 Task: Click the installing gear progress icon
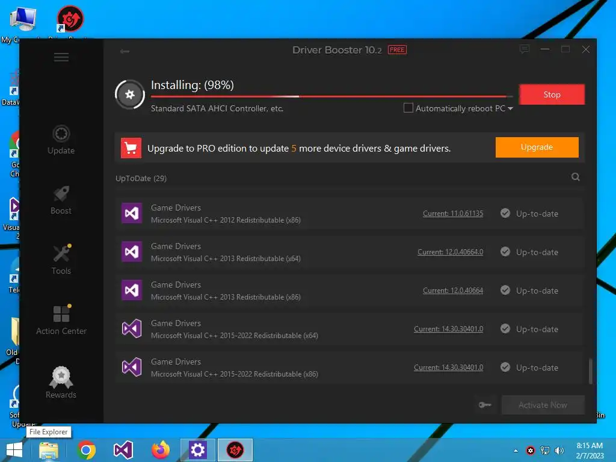pos(130,94)
